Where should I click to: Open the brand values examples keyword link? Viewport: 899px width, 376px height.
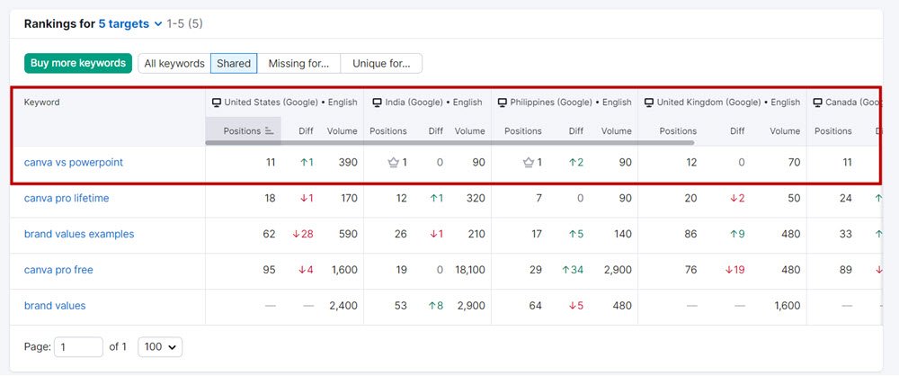click(79, 234)
